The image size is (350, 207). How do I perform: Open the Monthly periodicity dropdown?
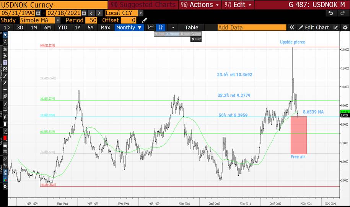[x=129, y=27]
